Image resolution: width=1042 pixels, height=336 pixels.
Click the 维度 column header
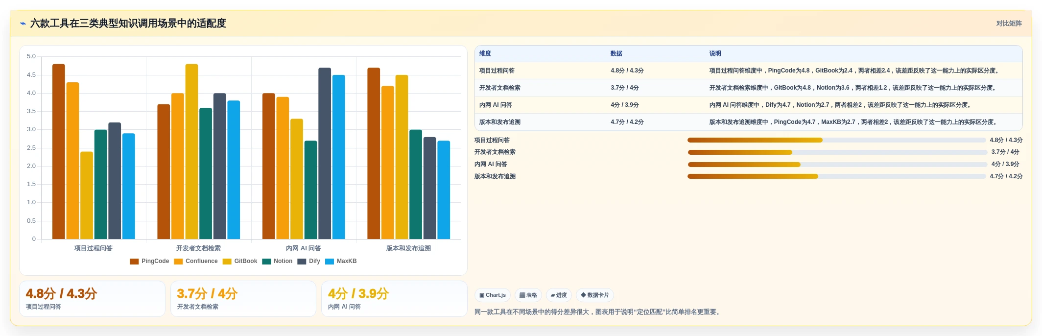coord(485,54)
